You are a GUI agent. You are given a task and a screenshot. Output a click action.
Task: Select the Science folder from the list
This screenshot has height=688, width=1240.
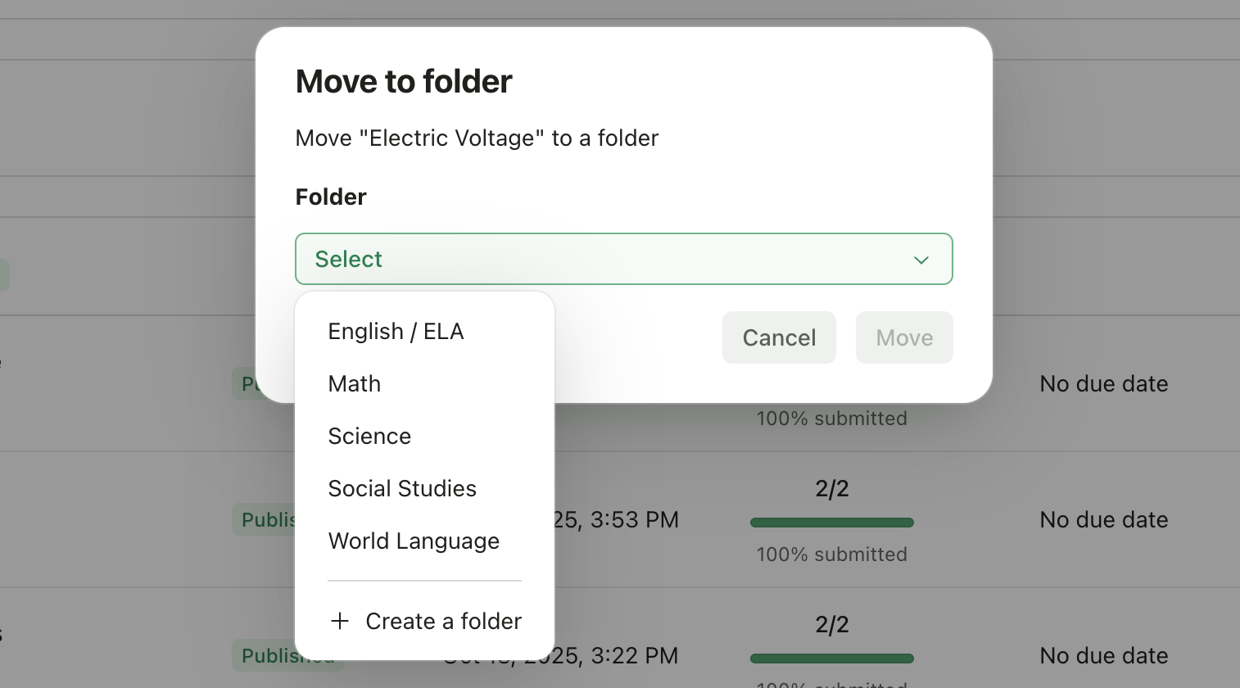coord(369,436)
